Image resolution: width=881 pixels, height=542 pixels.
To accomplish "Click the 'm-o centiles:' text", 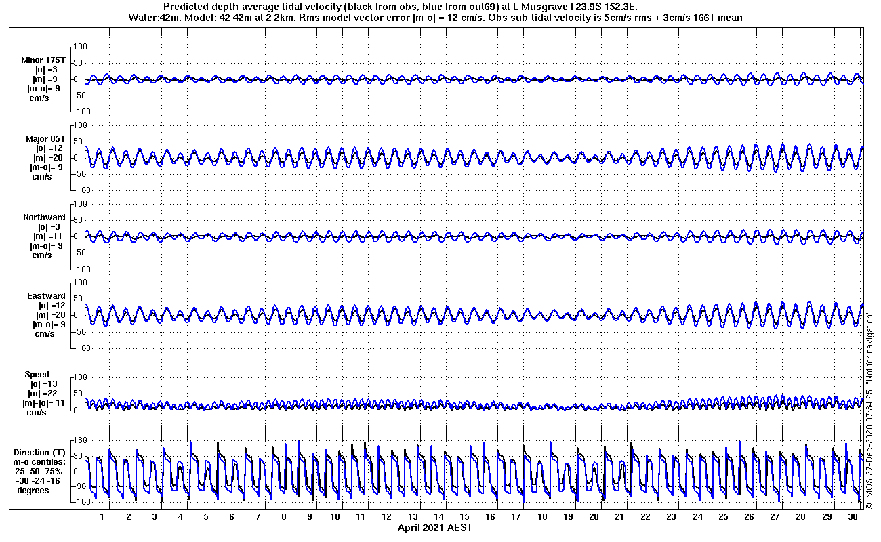I will click(x=41, y=462).
